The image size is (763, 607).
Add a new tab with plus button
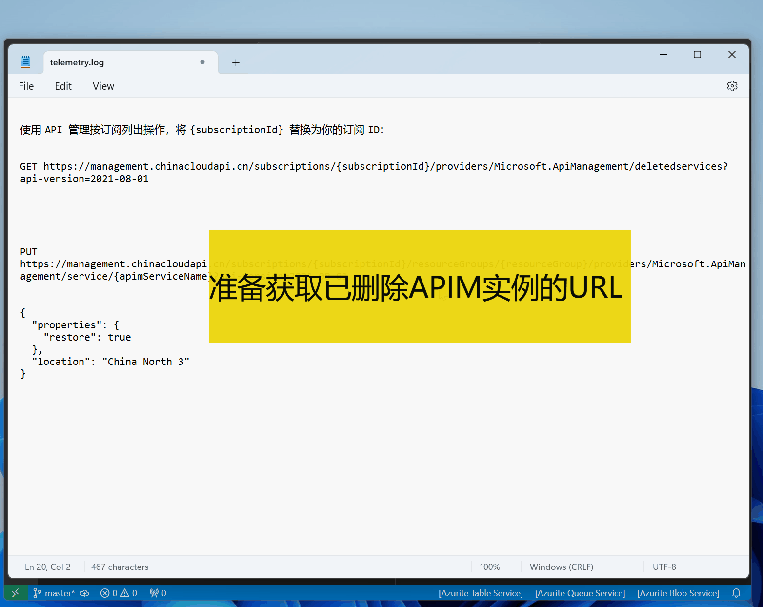pyautogui.click(x=236, y=62)
